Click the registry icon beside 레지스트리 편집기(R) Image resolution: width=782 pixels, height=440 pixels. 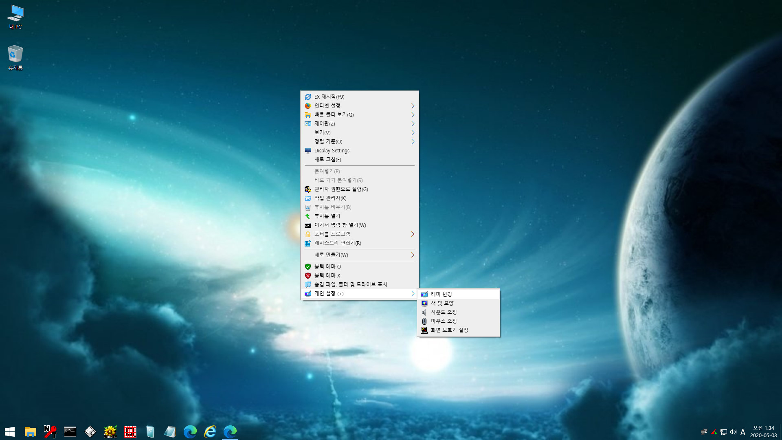[308, 243]
